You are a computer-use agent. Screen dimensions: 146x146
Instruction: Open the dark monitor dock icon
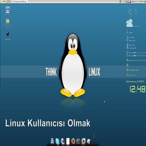78,141
